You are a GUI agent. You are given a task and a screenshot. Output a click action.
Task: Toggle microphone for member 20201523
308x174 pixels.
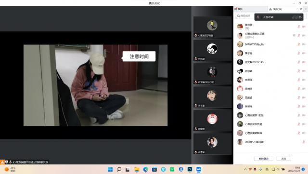pos(304,142)
